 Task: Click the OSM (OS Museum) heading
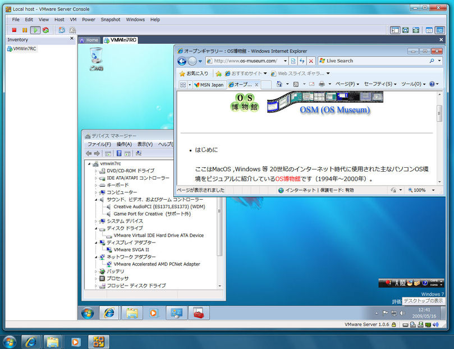point(335,109)
